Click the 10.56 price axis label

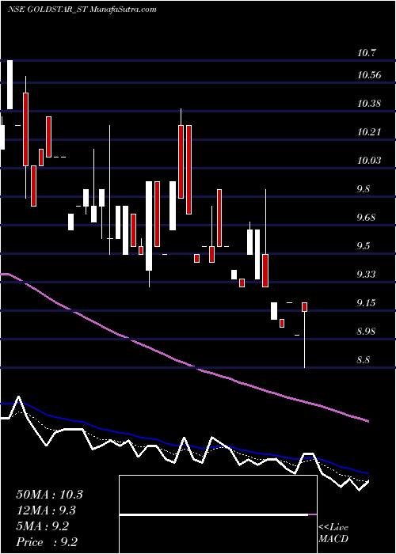369,75
